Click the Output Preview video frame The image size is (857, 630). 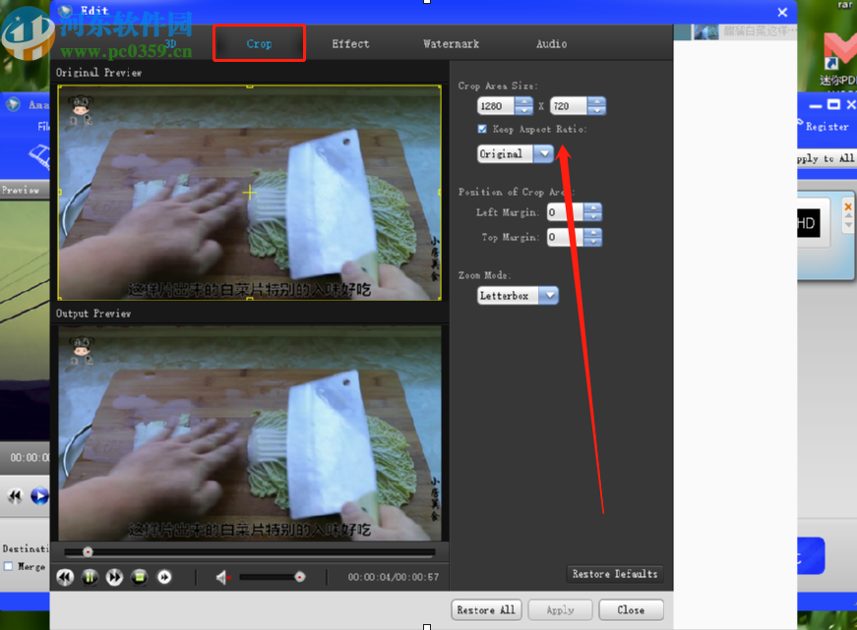250,432
